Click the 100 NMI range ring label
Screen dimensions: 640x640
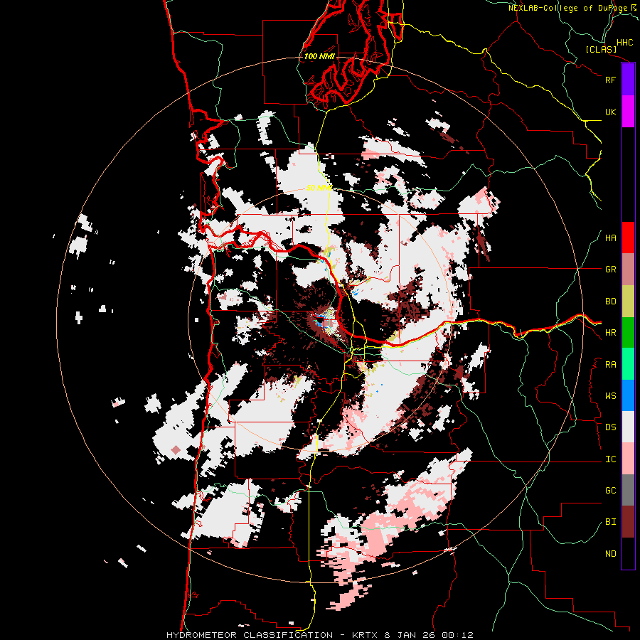pos(319,56)
